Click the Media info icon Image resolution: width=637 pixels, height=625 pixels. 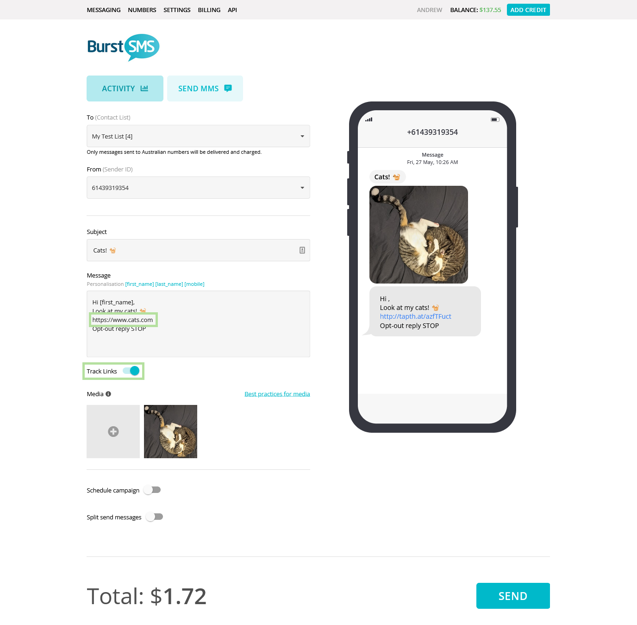point(108,394)
